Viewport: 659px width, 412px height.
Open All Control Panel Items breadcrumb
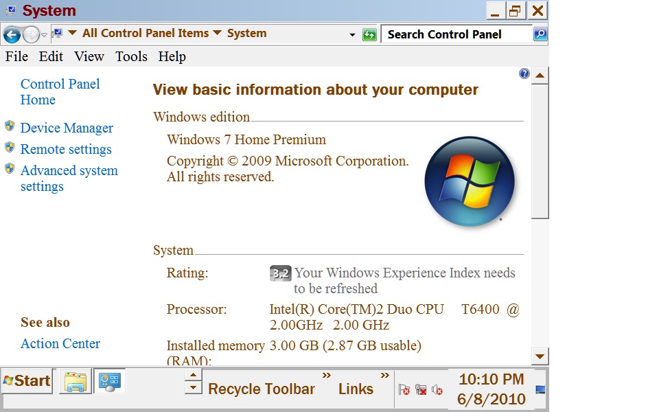146,33
